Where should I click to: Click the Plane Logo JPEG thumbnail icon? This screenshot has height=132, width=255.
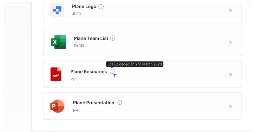coord(57,10)
